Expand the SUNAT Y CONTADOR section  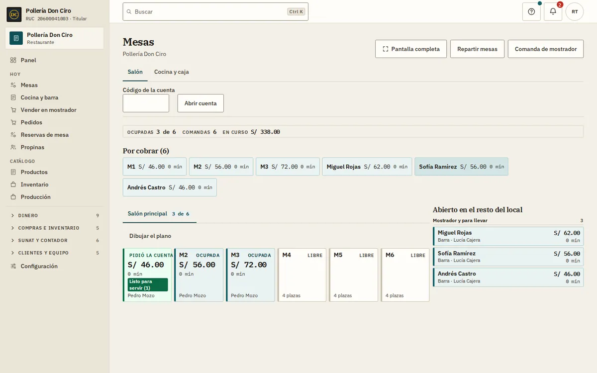tap(55, 240)
